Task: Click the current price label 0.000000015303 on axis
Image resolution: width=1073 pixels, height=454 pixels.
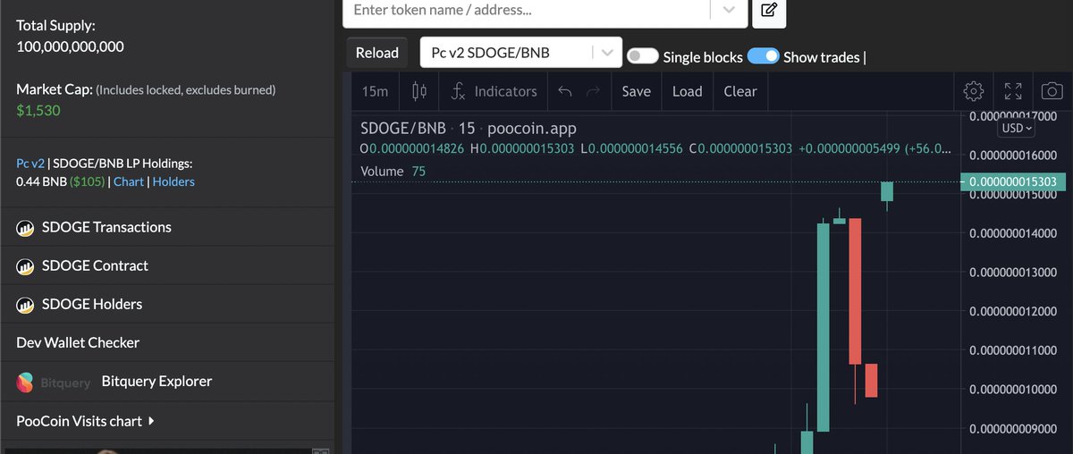Action: (x=1013, y=181)
